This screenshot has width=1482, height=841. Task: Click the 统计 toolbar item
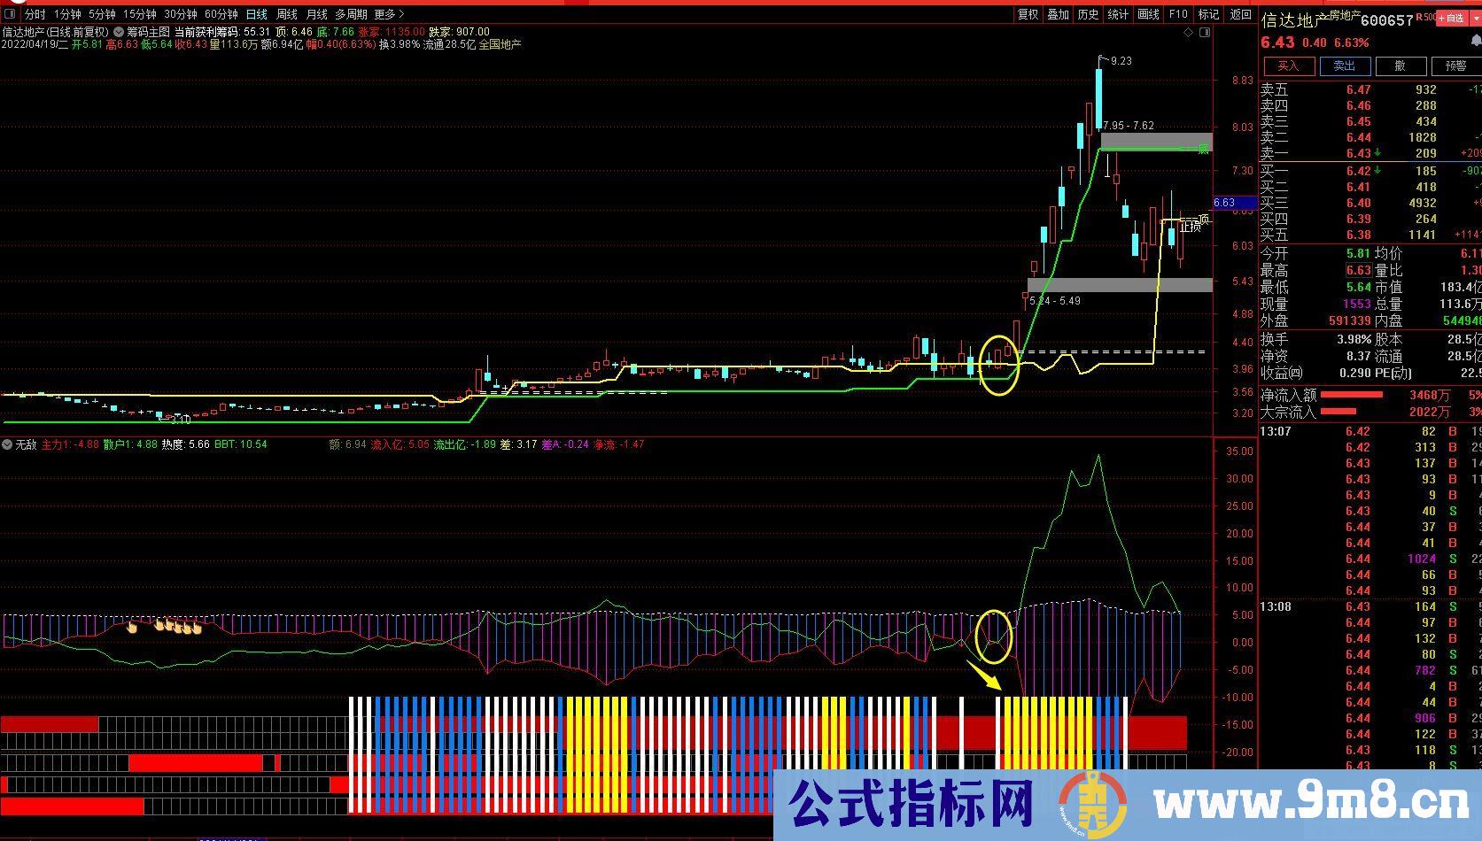[1118, 14]
